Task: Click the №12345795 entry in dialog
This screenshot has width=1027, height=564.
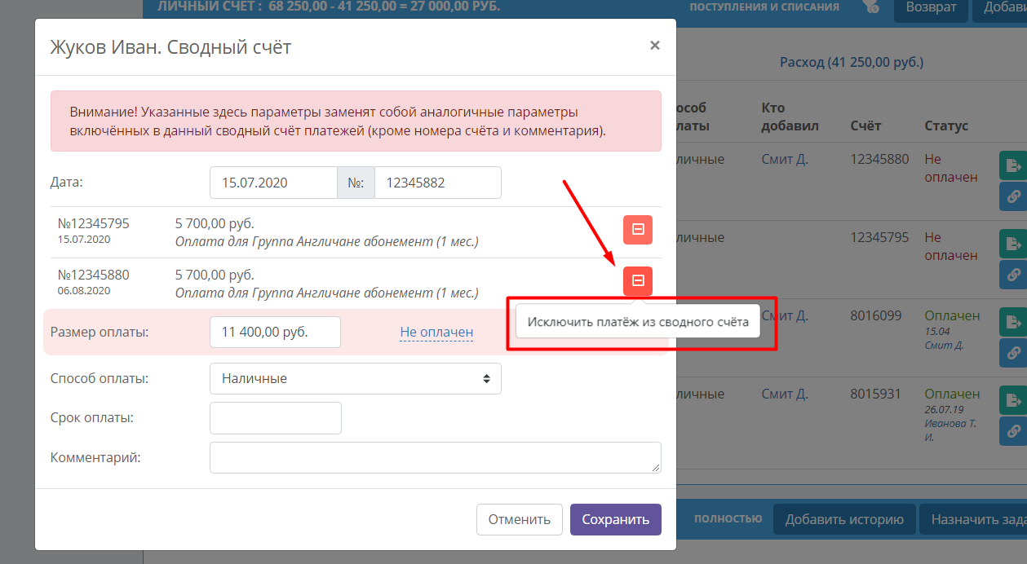Action: [x=93, y=223]
